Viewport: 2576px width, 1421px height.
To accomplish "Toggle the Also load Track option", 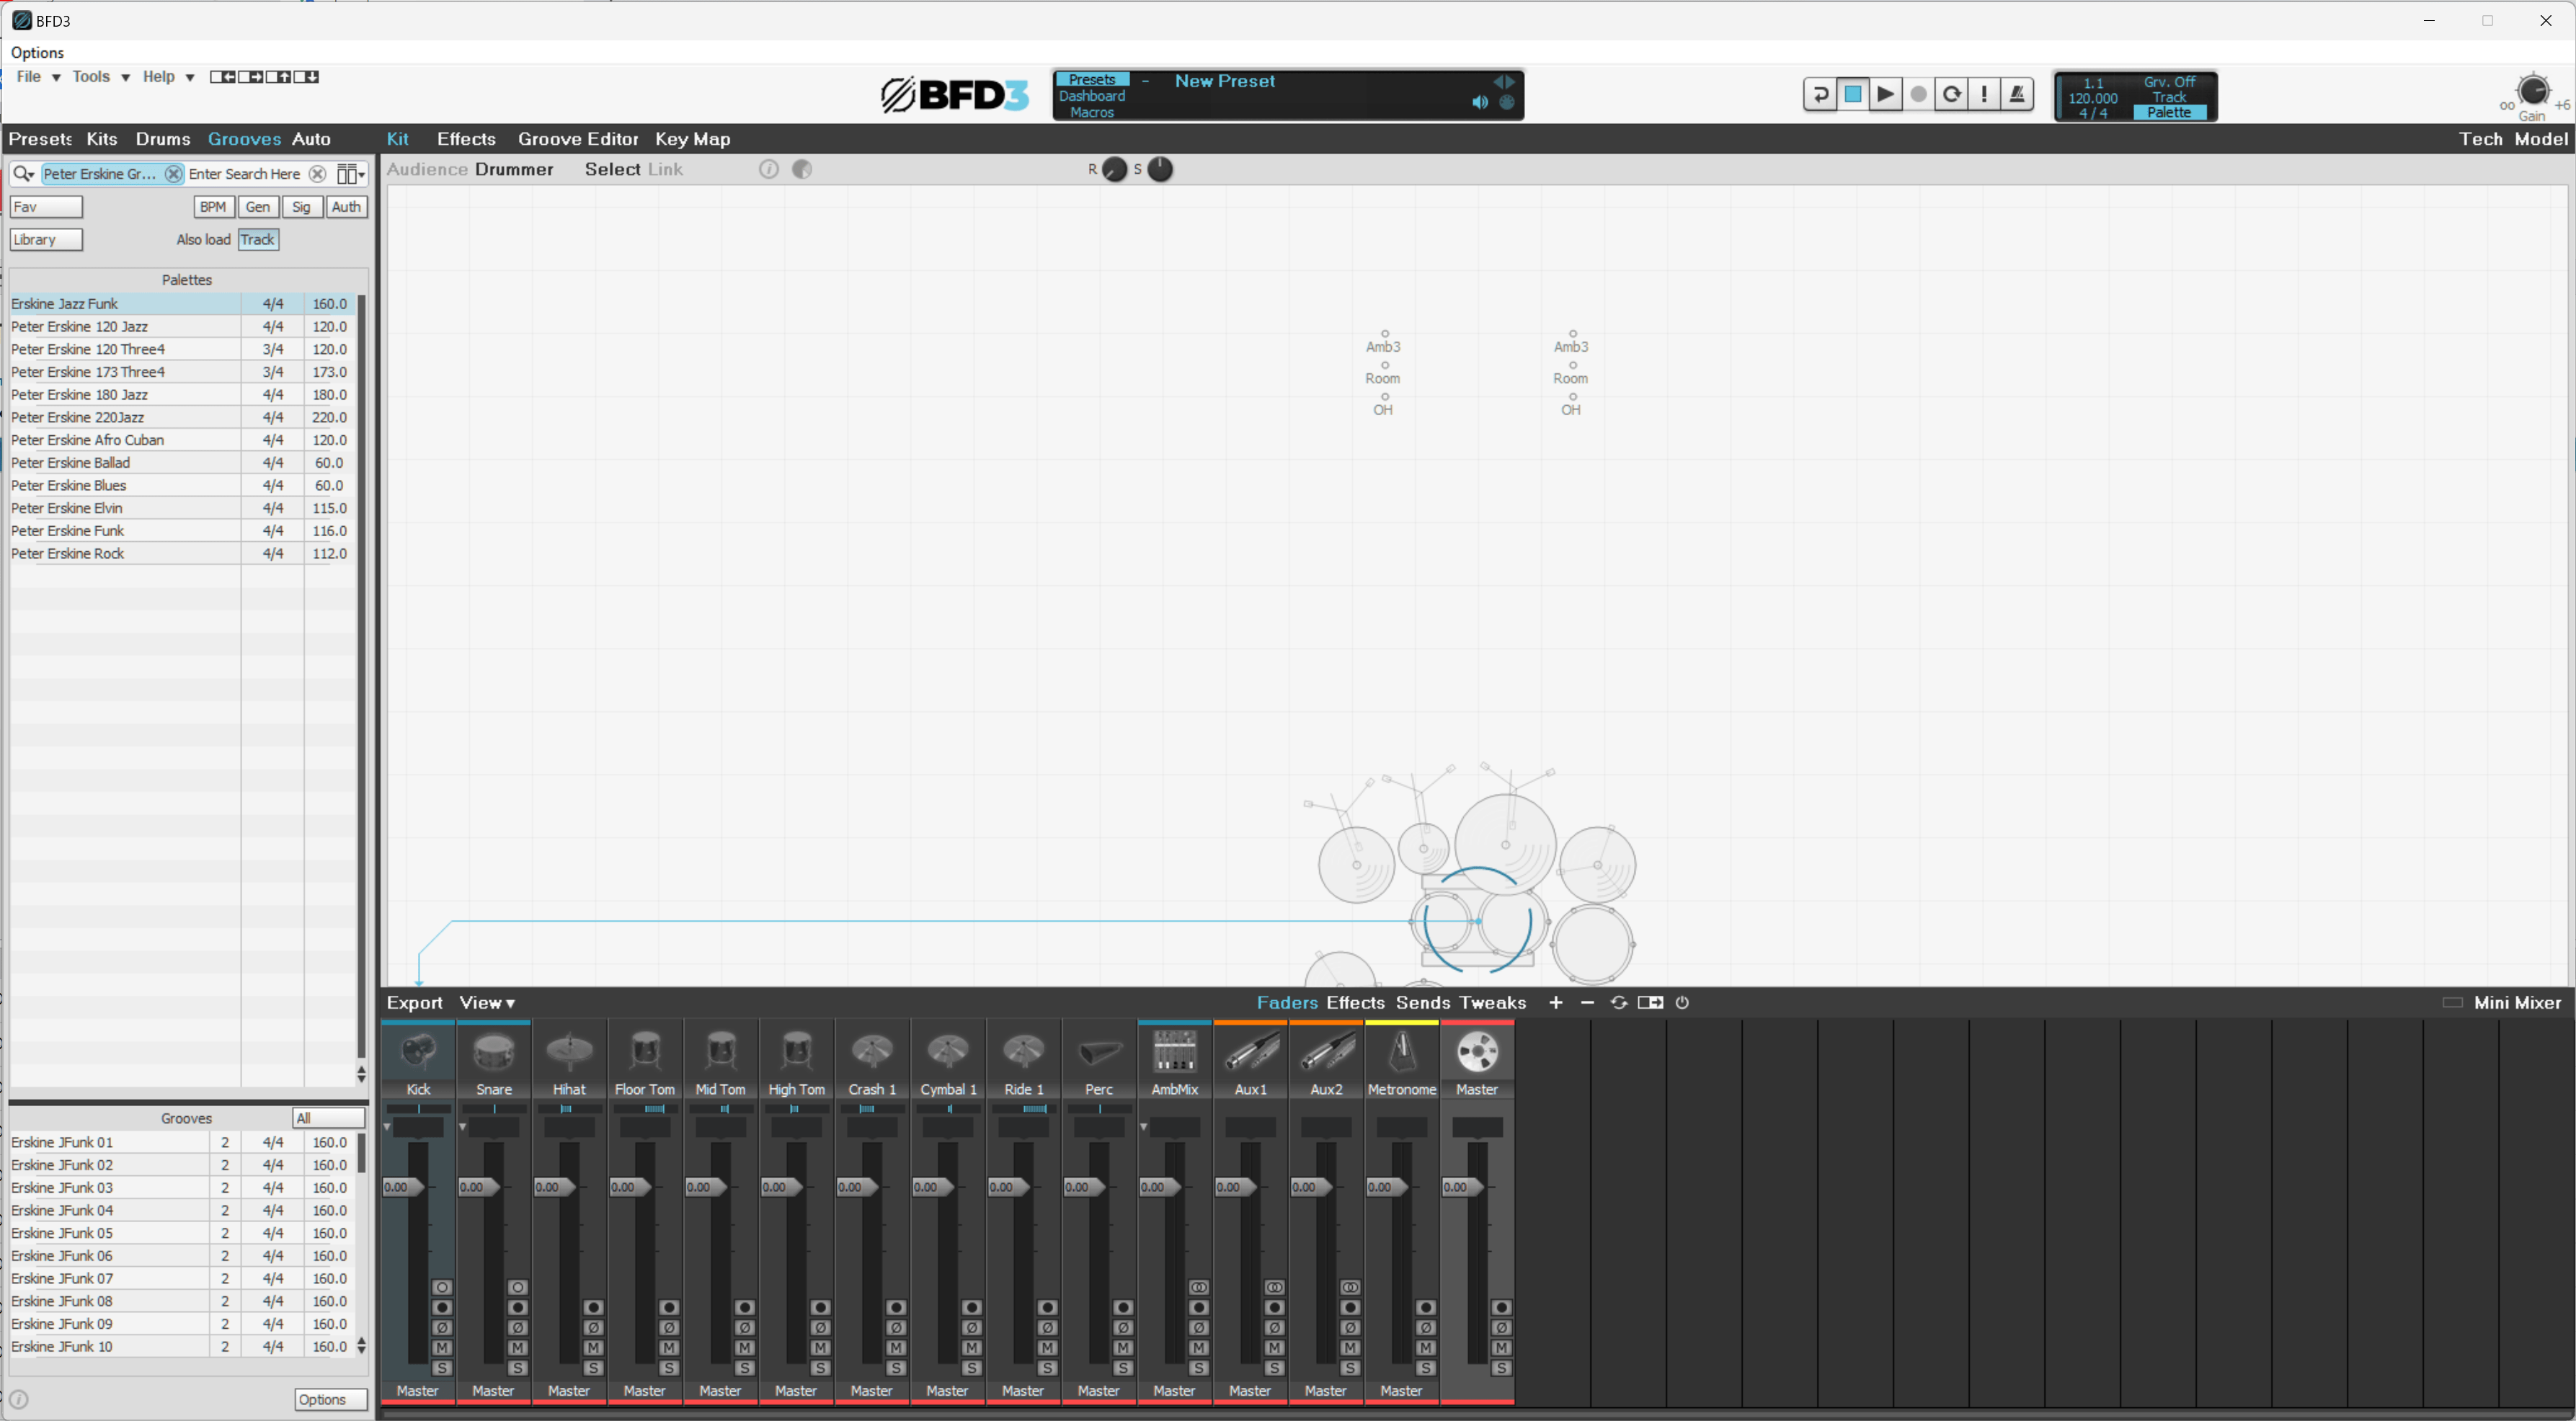I will tap(258, 239).
